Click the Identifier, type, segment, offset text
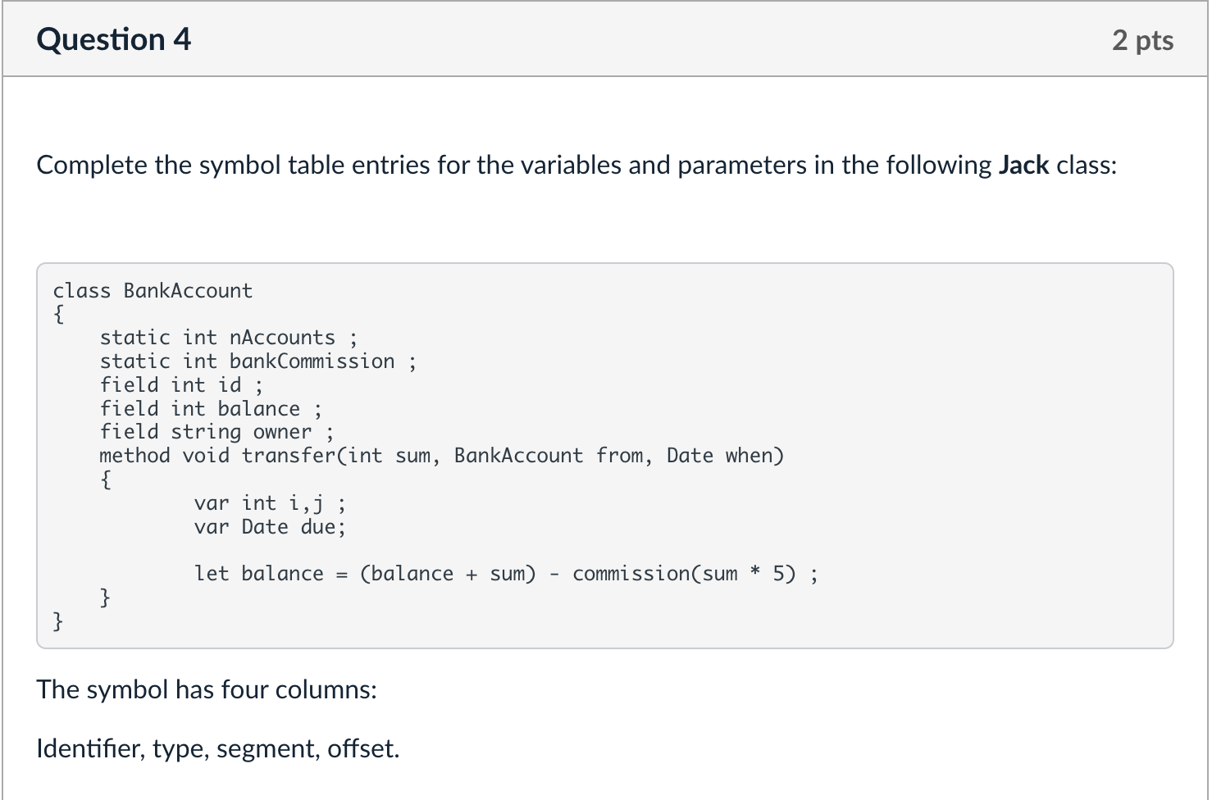1212x800 pixels. (x=218, y=748)
